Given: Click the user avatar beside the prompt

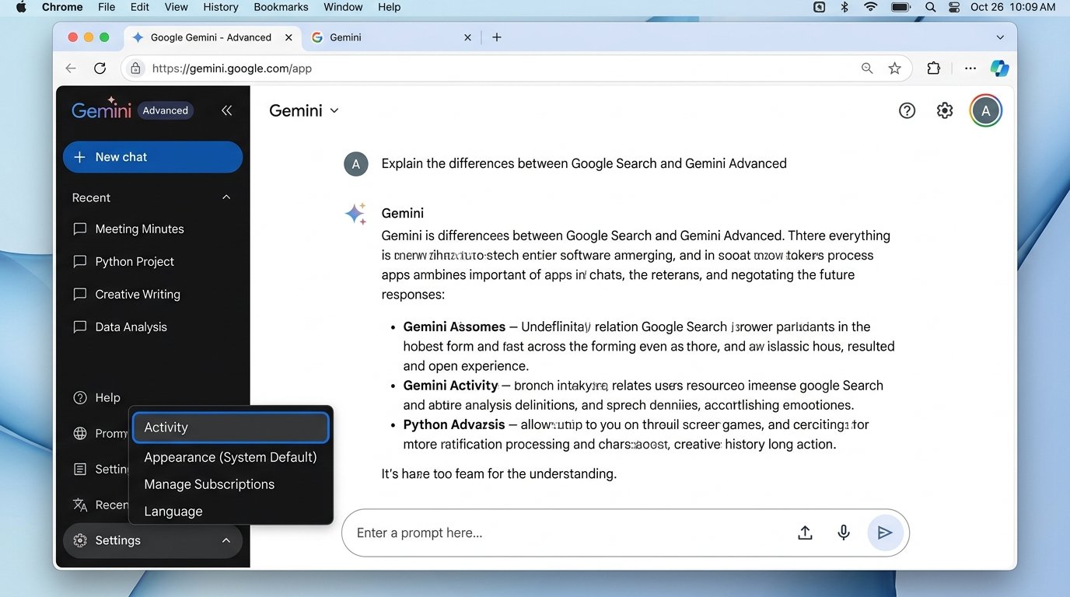Looking at the screenshot, I should click(355, 164).
